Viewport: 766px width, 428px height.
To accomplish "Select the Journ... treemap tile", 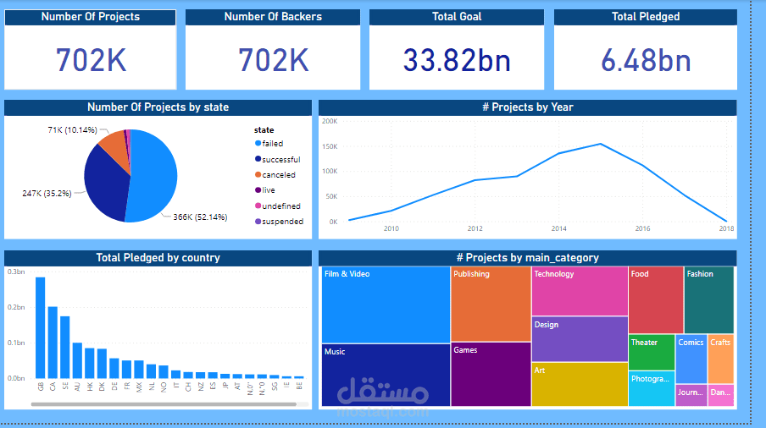I will [691, 395].
